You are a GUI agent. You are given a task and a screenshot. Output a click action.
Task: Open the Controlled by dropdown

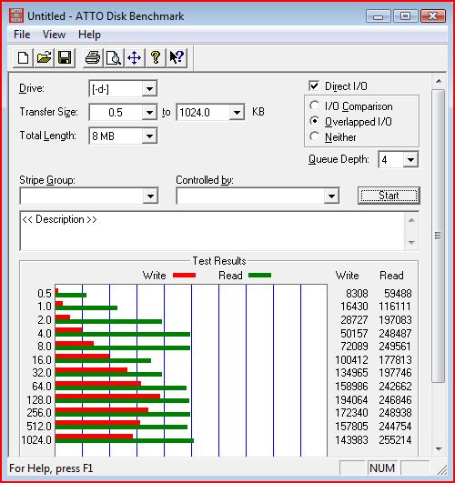coord(331,196)
